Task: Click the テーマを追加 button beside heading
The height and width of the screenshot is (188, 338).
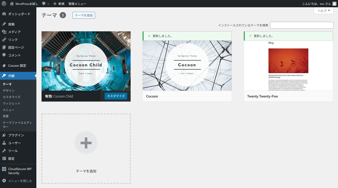Action: tap(84, 15)
